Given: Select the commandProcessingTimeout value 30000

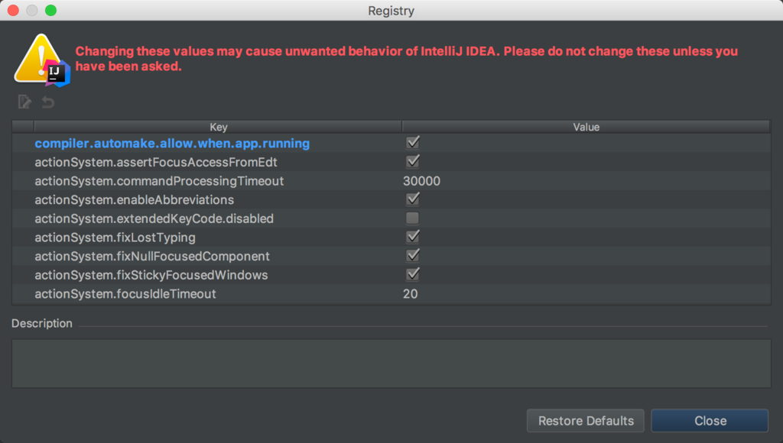Looking at the screenshot, I should [x=421, y=181].
